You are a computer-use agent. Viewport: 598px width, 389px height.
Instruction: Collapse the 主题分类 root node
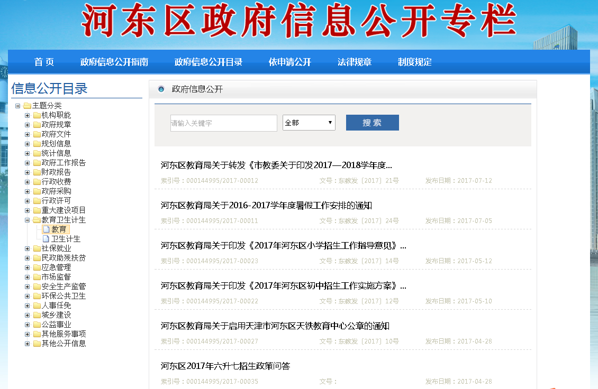(x=17, y=106)
